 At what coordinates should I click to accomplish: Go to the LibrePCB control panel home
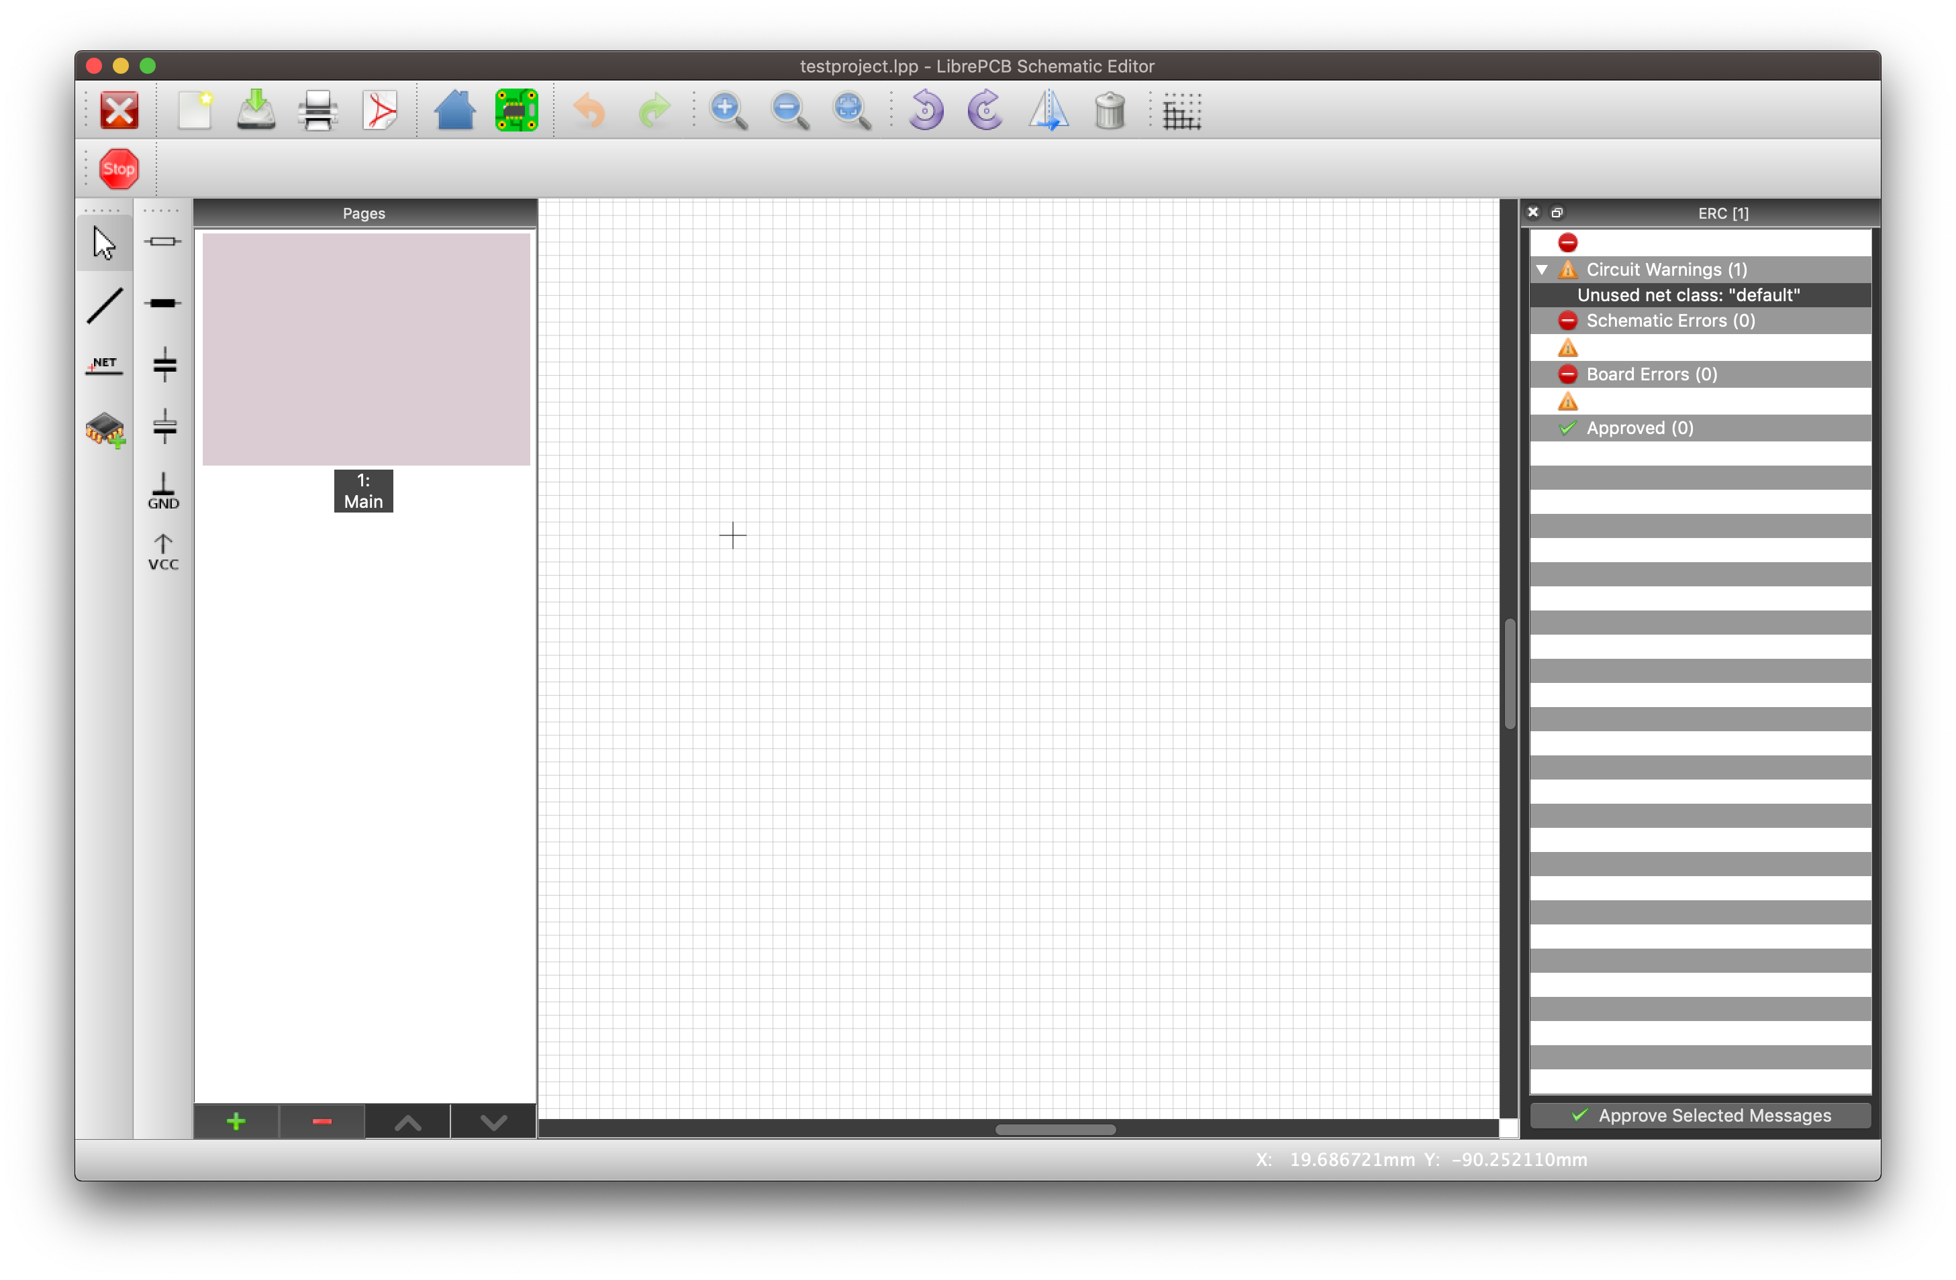click(456, 110)
